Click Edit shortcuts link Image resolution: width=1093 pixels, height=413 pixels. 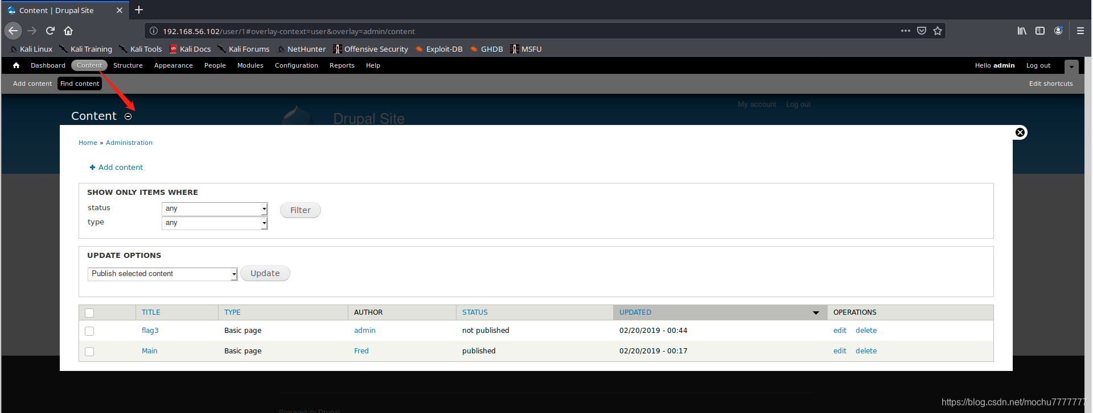[x=1051, y=84]
